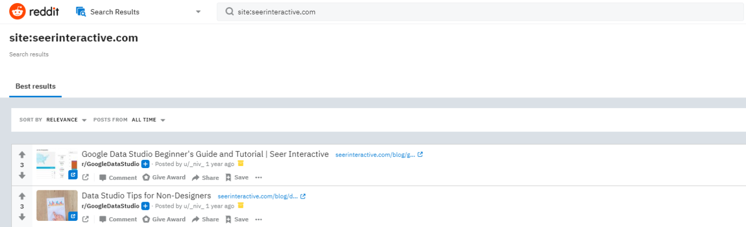Downvote the Data Studio Tips for Non-Designers post
746x227 pixels.
(x=22, y=217)
